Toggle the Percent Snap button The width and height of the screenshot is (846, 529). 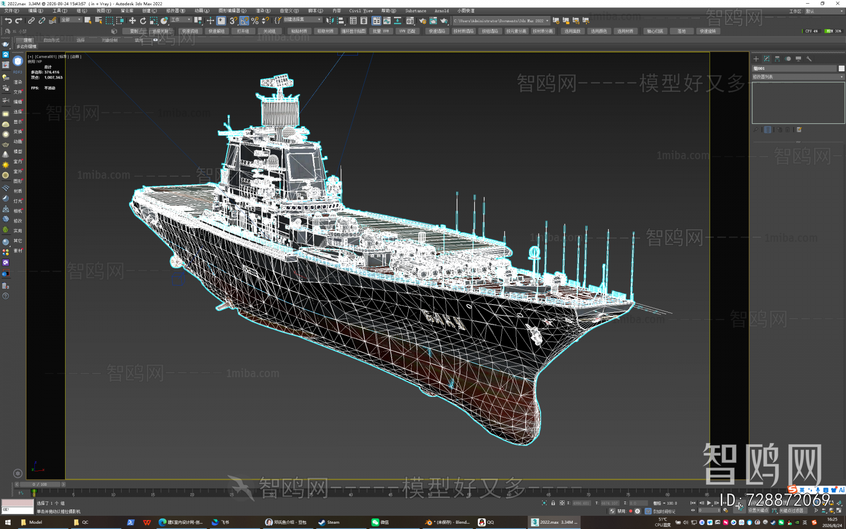[x=255, y=21]
